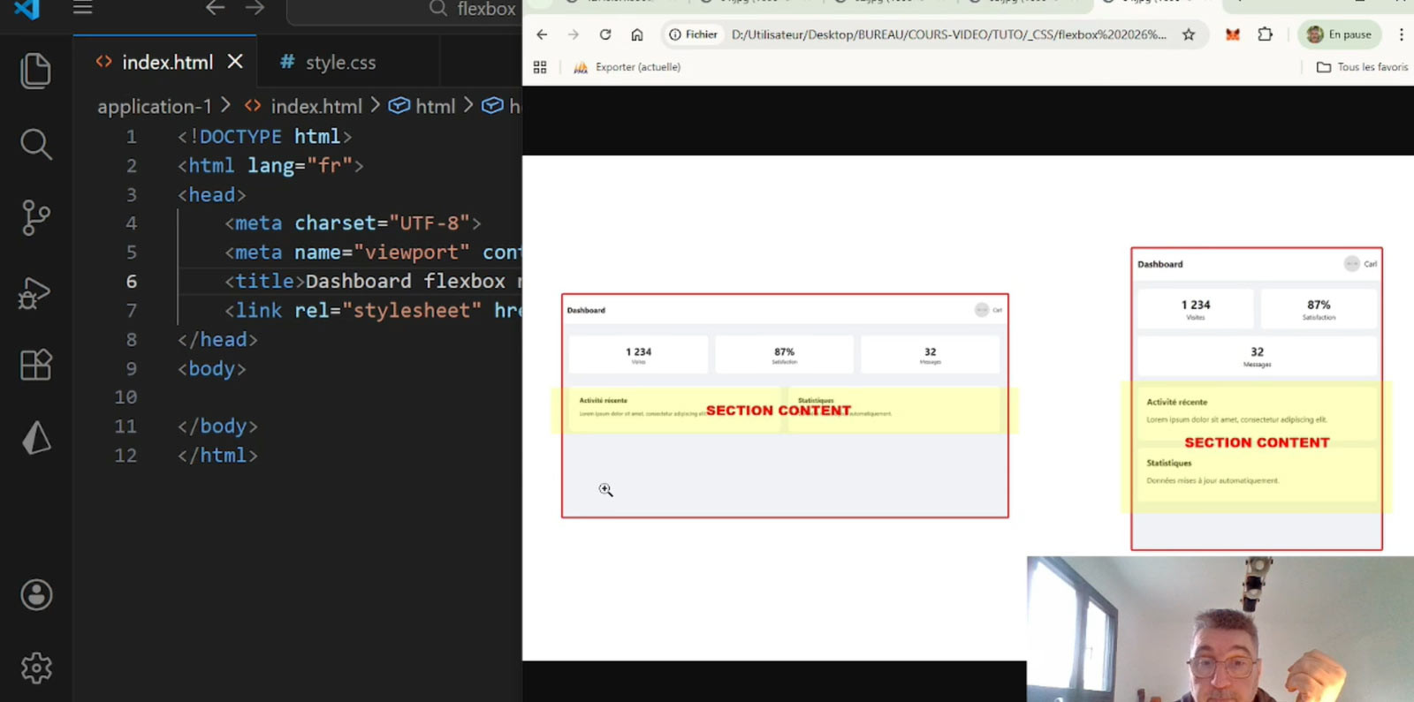Open the browser extensions puzzle icon
This screenshot has height=702, width=1414.
1266,34
